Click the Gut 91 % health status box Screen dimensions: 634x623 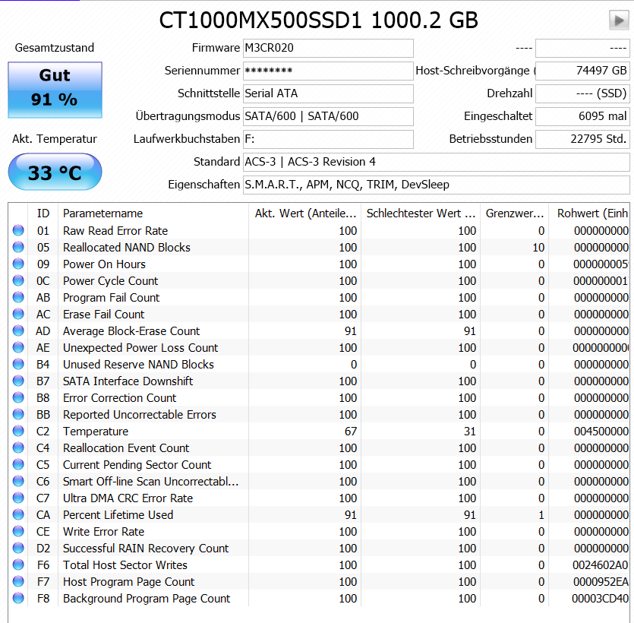(x=55, y=90)
